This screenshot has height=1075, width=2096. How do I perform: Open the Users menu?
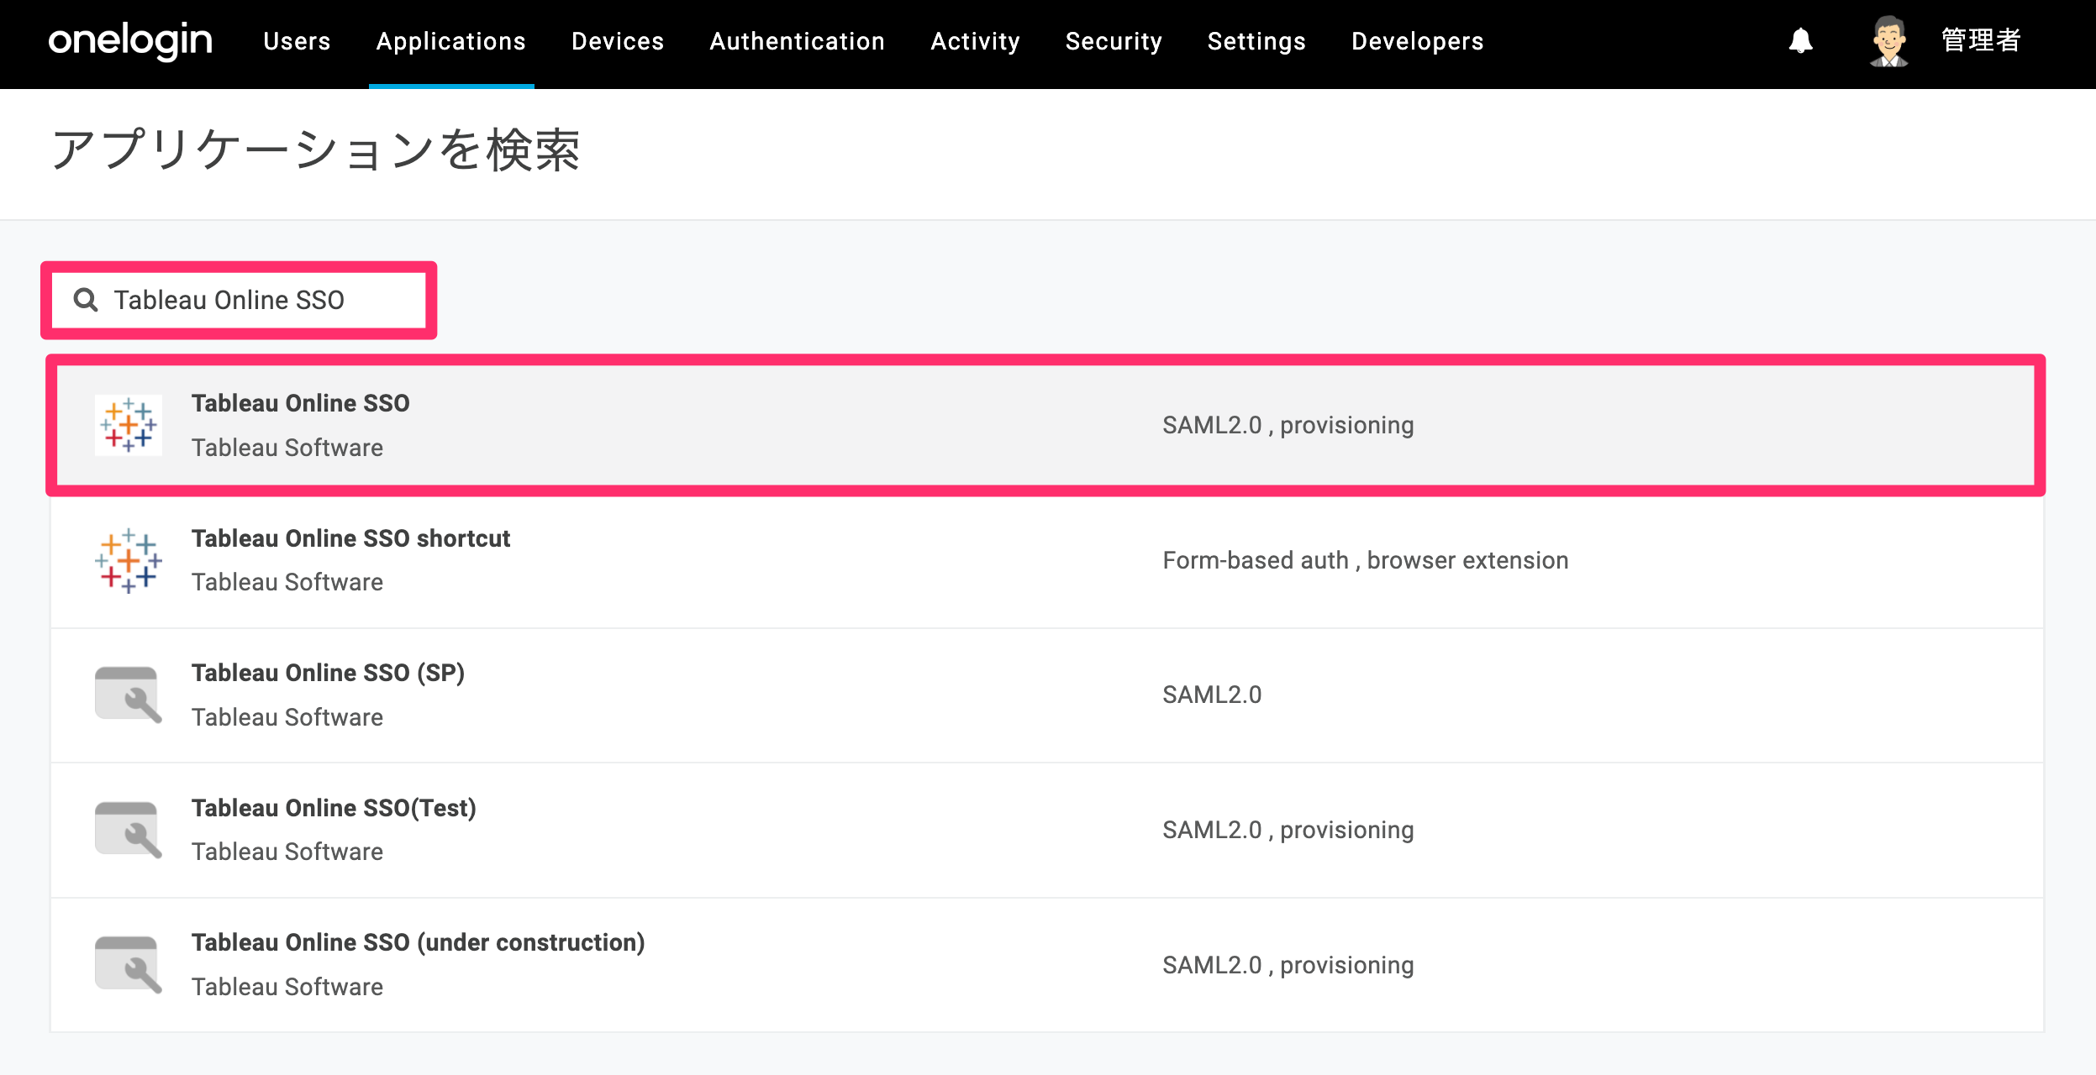297,41
